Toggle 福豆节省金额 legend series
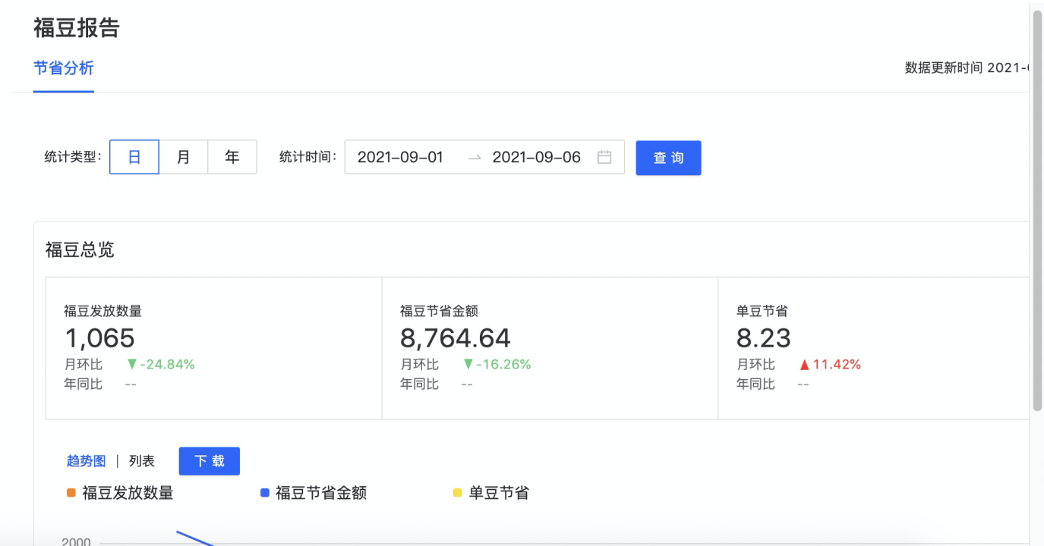 (x=314, y=493)
